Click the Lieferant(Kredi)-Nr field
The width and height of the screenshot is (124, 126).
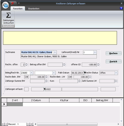point(88,52)
